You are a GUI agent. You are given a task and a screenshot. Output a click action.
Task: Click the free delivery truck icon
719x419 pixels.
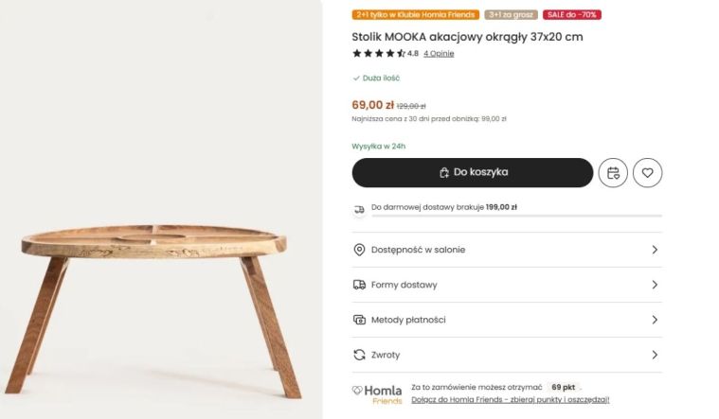click(359, 210)
